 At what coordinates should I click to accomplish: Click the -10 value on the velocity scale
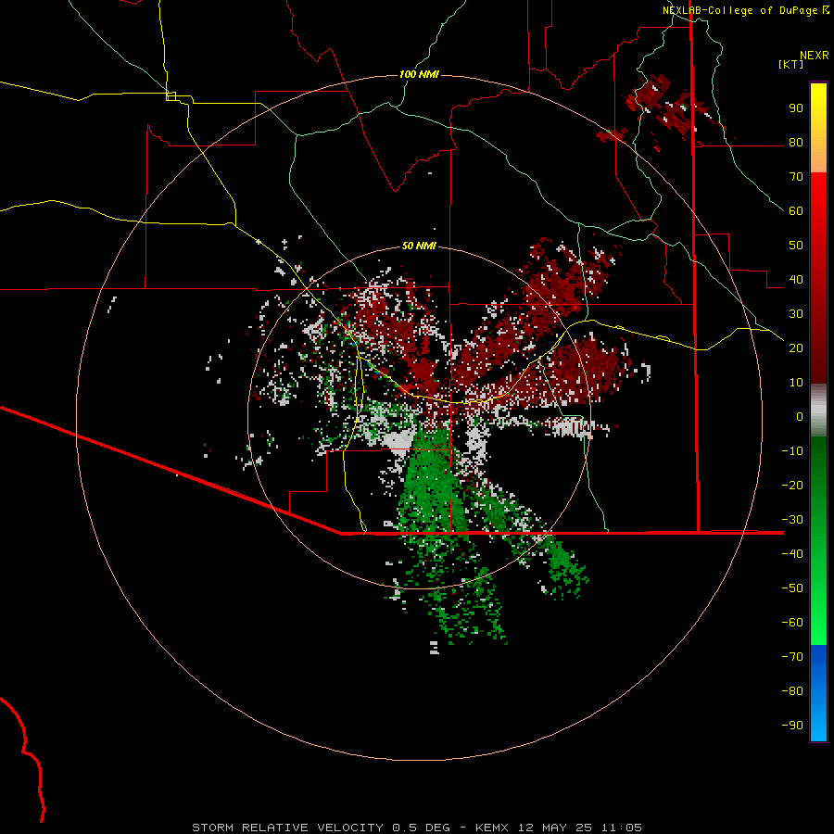pos(792,451)
